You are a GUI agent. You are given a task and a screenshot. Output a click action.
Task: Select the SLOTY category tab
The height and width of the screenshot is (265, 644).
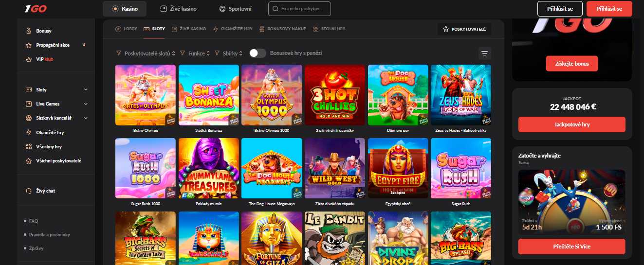point(154,29)
